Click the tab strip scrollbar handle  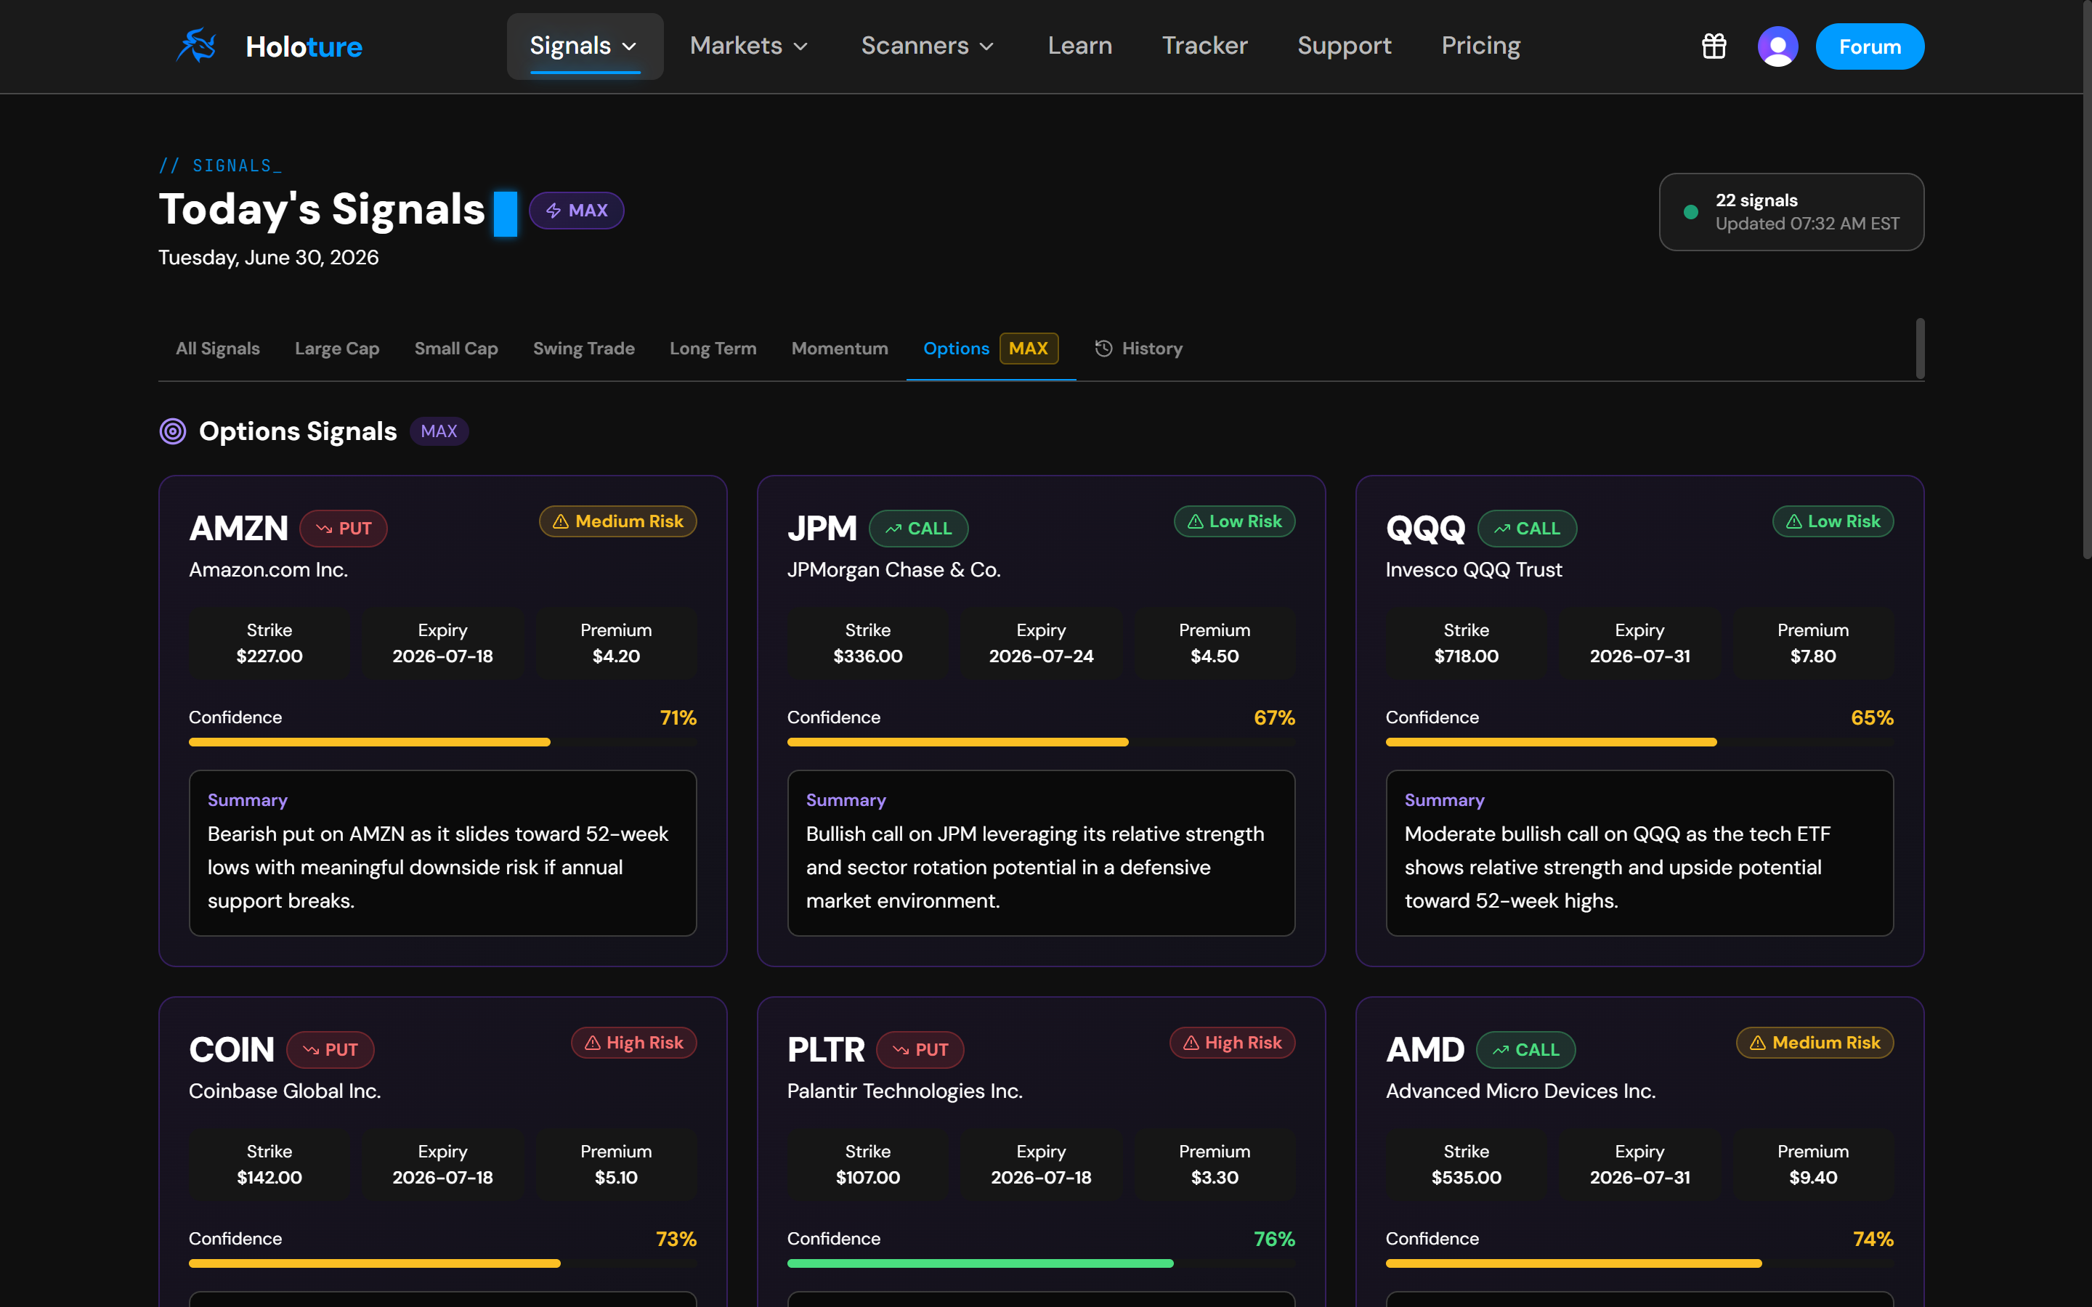[1920, 349]
